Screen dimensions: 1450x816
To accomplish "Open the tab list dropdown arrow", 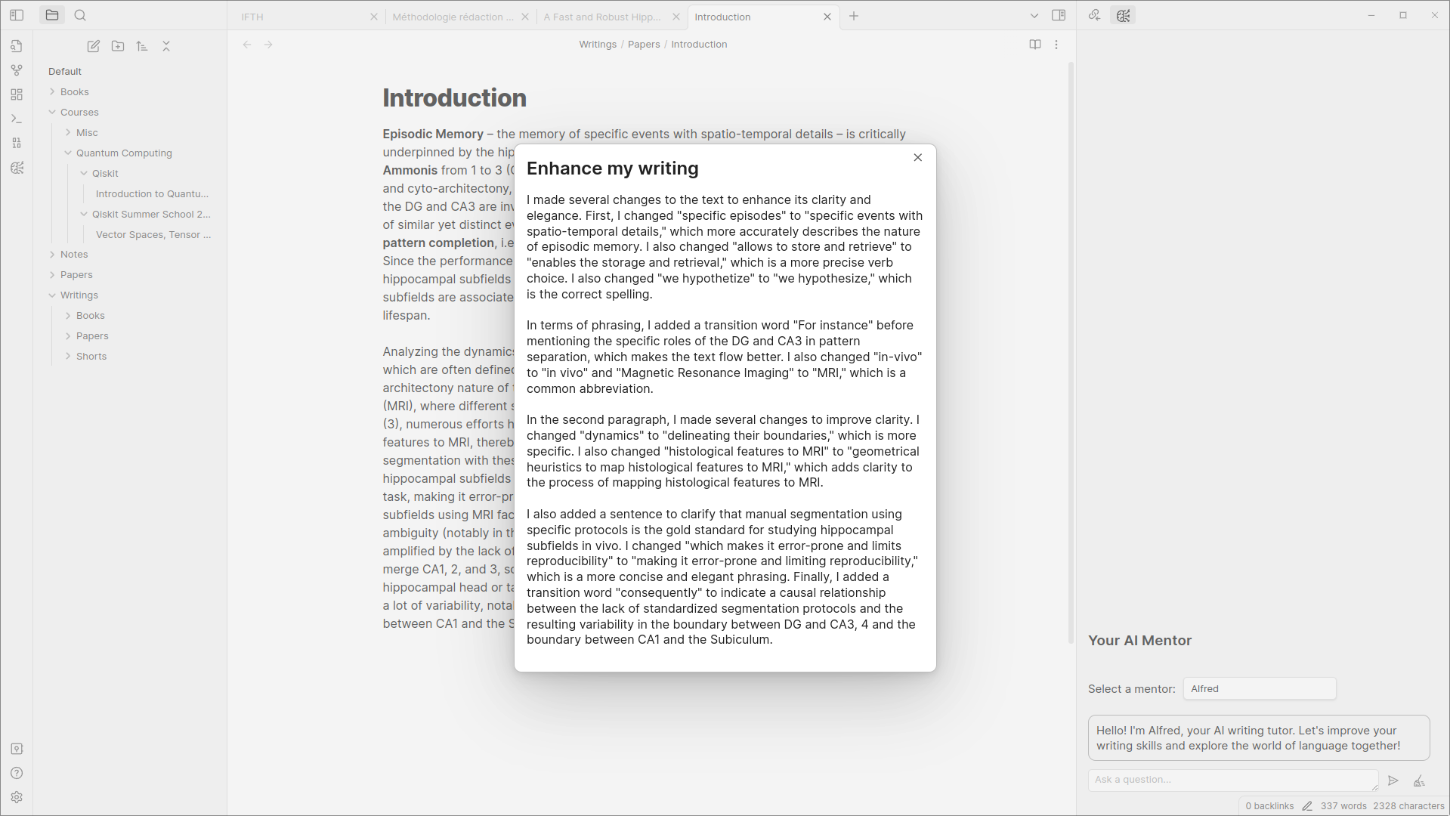I will 1034,16.
